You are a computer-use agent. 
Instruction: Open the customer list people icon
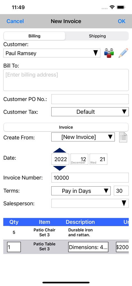pyautogui.click(x=109, y=53)
